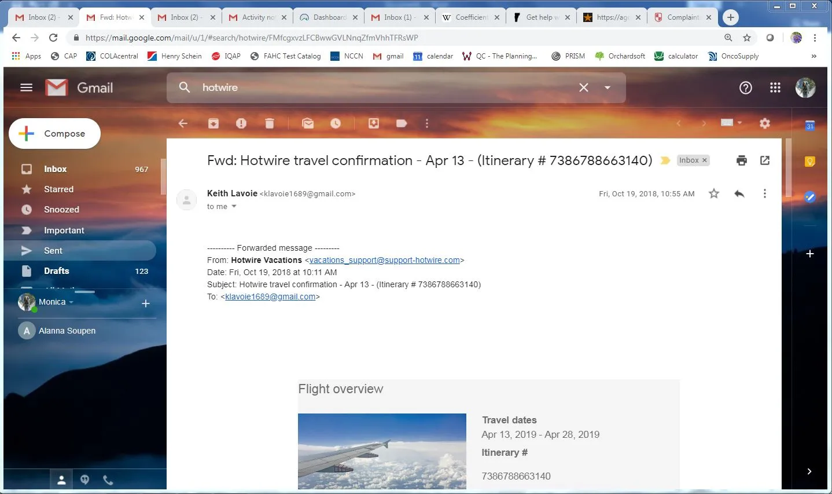Viewport: 832px width, 494px height.
Task: Snooze this email with the clock icon
Action: 336,123
